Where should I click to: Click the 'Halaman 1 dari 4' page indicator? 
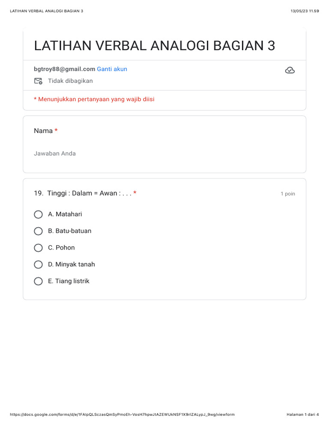302,415
